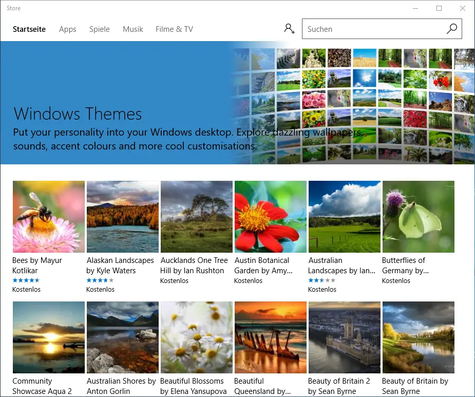Open the Beauty of Britain 2 thumbnail
The width and height of the screenshot is (475, 397).
click(x=345, y=337)
